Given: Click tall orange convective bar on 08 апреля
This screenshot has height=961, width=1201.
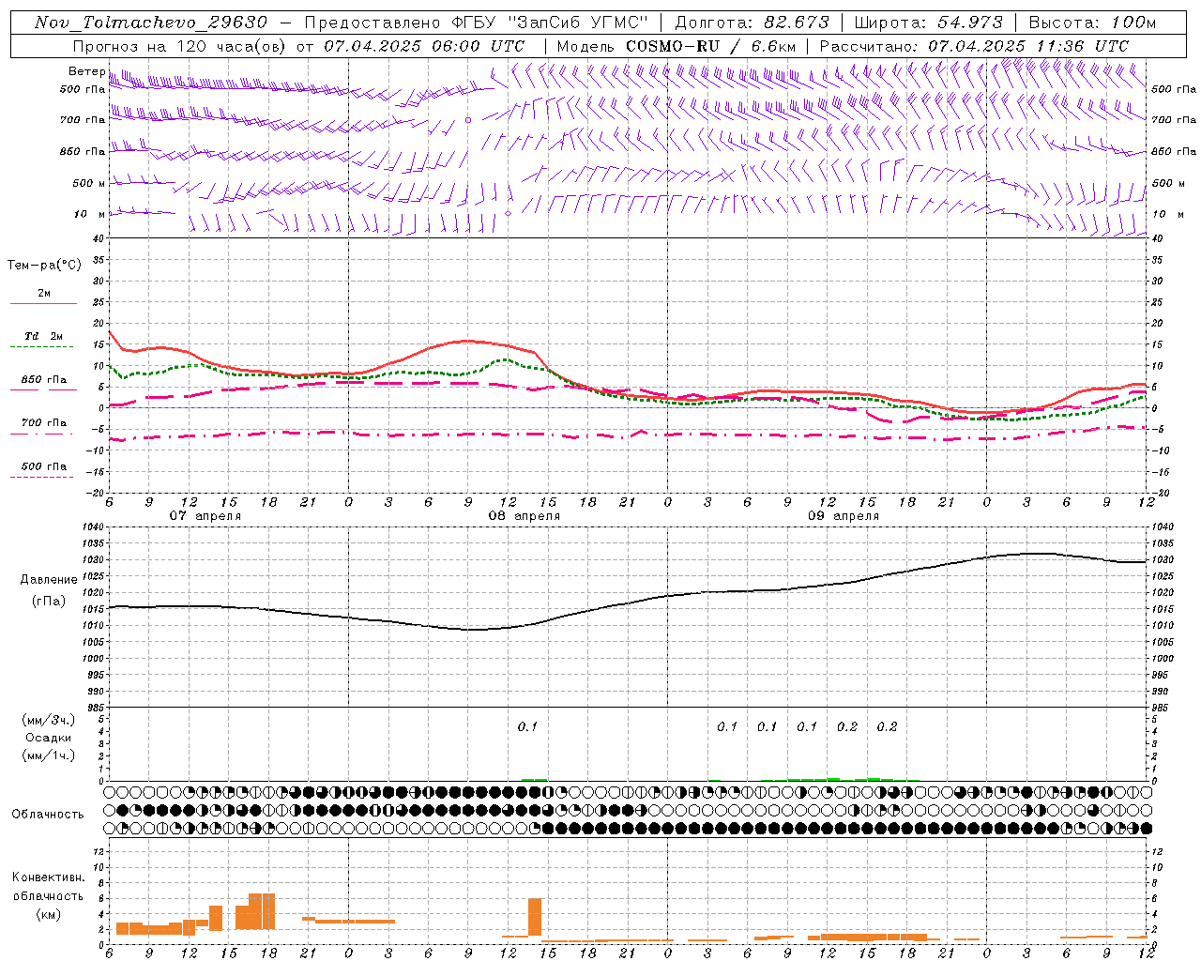Looking at the screenshot, I should (535, 918).
